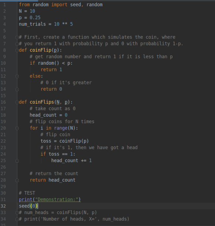This screenshot has width=215, height=226.
Task: Click the print("Demonstration:") statement
Action: pyautogui.click(x=50, y=200)
